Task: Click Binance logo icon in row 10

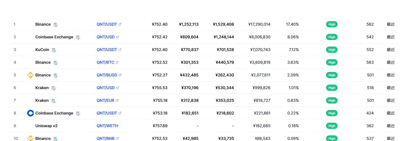Action: pos(30,138)
